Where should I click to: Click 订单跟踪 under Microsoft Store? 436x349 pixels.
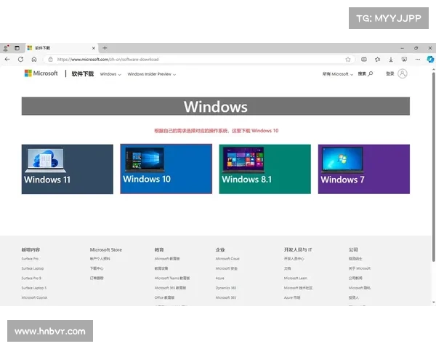point(97,278)
